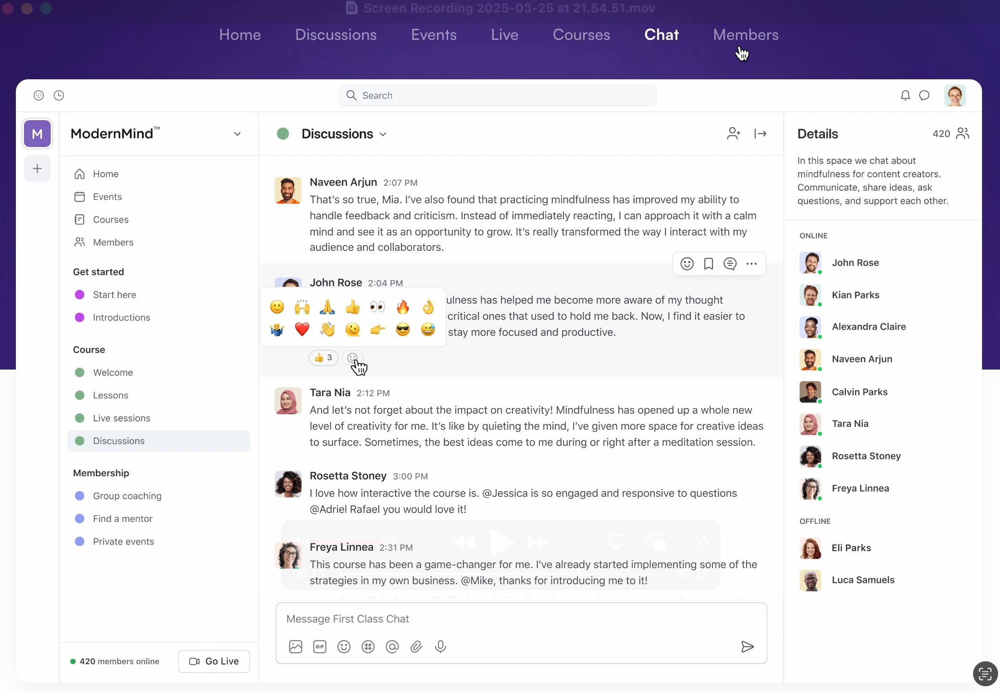Click the Go Live button

(x=214, y=661)
